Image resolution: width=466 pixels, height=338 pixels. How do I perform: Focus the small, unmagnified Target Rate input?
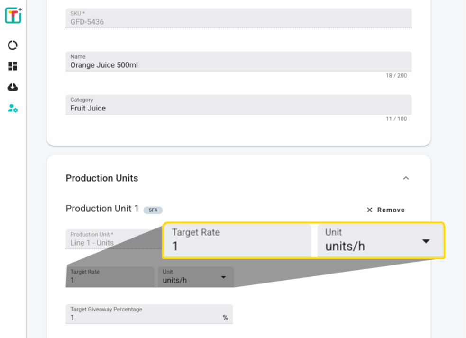point(110,277)
